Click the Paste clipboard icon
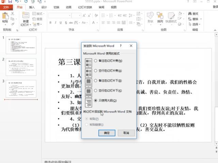 click(x=5, y=16)
